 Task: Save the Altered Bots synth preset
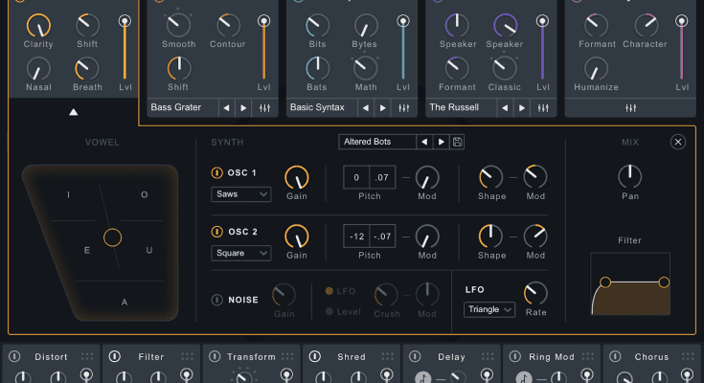click(x=458, y=142)
